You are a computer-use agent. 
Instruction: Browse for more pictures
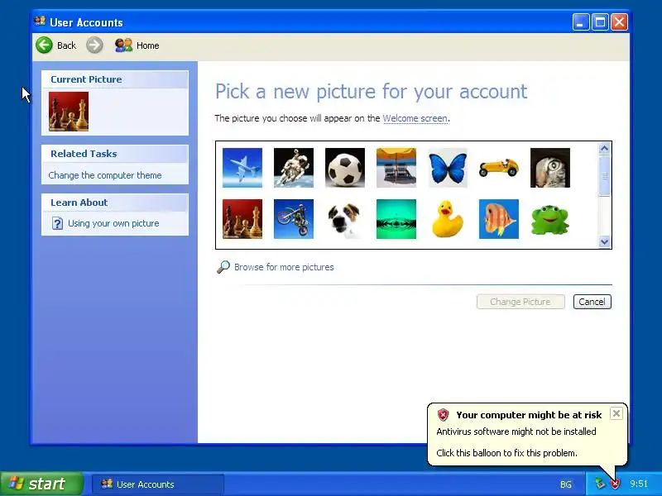284,267
